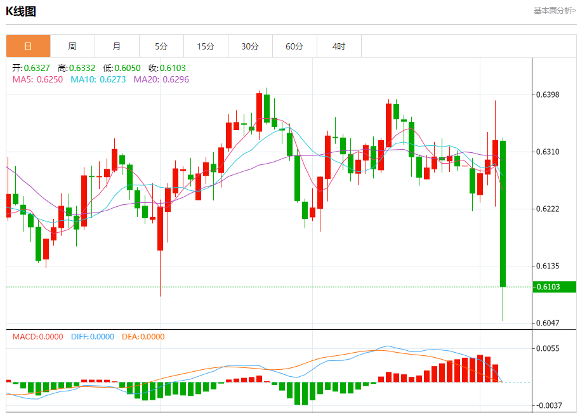Switch to the 月 monthly chart tab
The height and width of the screenshot is (413, 580).
pyautogui.click(x=117, y=46)
